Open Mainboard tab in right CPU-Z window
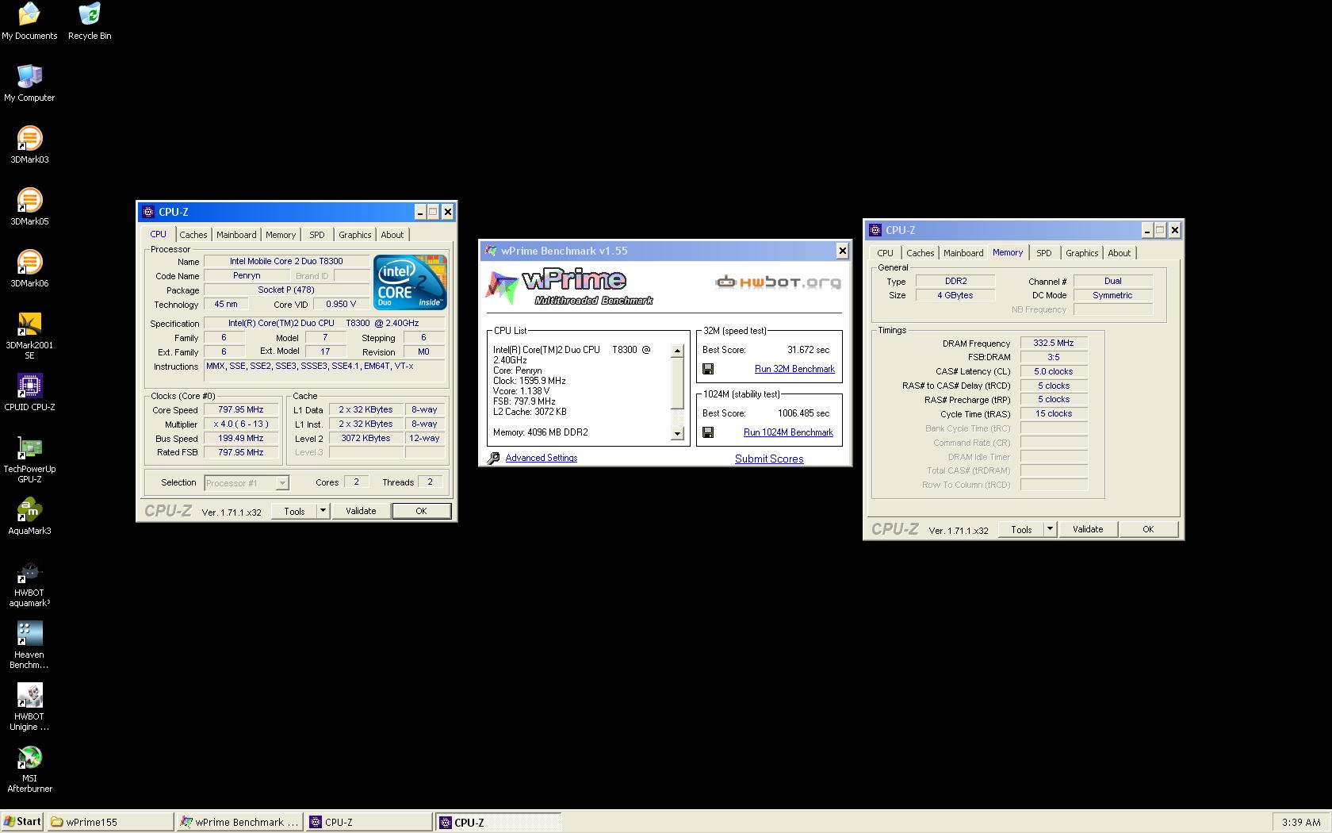This screenshot has width=1332, height=833. point(963,253)
